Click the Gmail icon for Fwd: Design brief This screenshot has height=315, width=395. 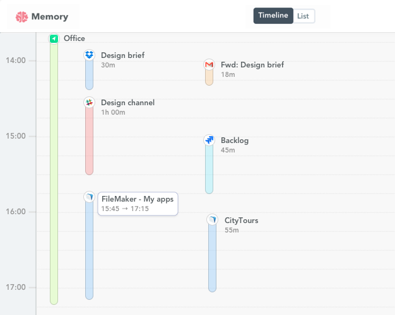[x=209, y=65]
